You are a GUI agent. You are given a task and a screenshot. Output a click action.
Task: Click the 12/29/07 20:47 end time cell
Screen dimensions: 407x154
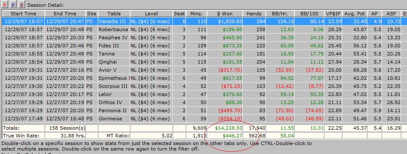tap(65, 21)
